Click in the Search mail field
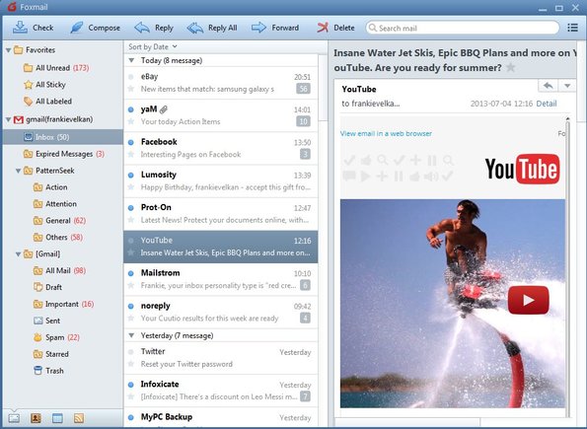The height and width of the screenshot is (429, 587). pyautogui.click(x=463, y=28)
